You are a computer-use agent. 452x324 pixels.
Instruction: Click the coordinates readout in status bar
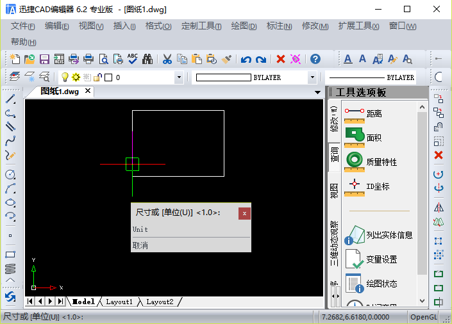pyautogui.click(x=355, y=317)
